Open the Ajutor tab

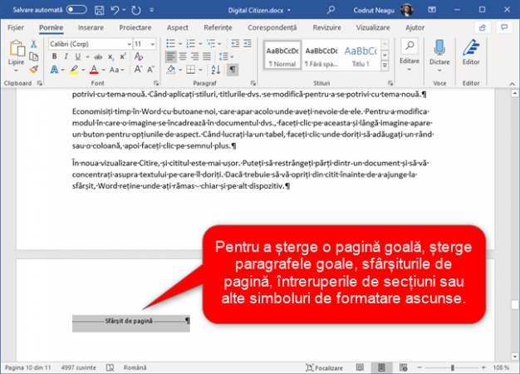pyautogui.click(x=415, y=27)
